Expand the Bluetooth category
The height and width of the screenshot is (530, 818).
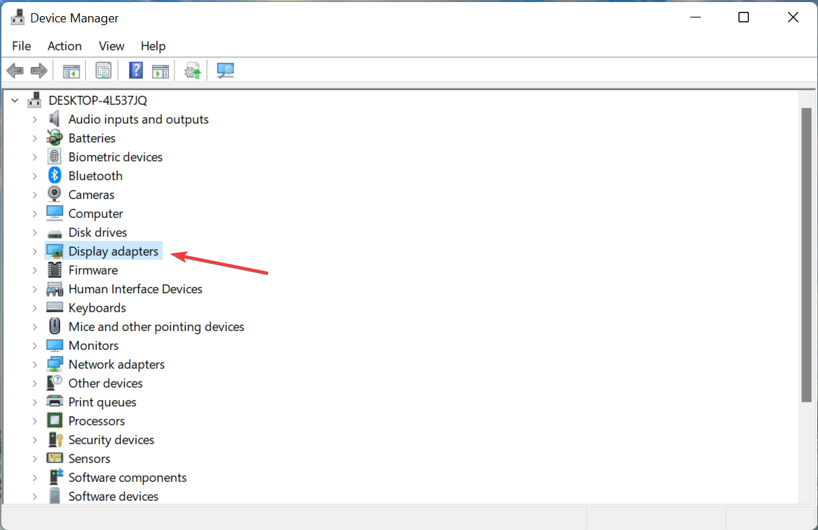pyautogui.click(x=34, y=176)
